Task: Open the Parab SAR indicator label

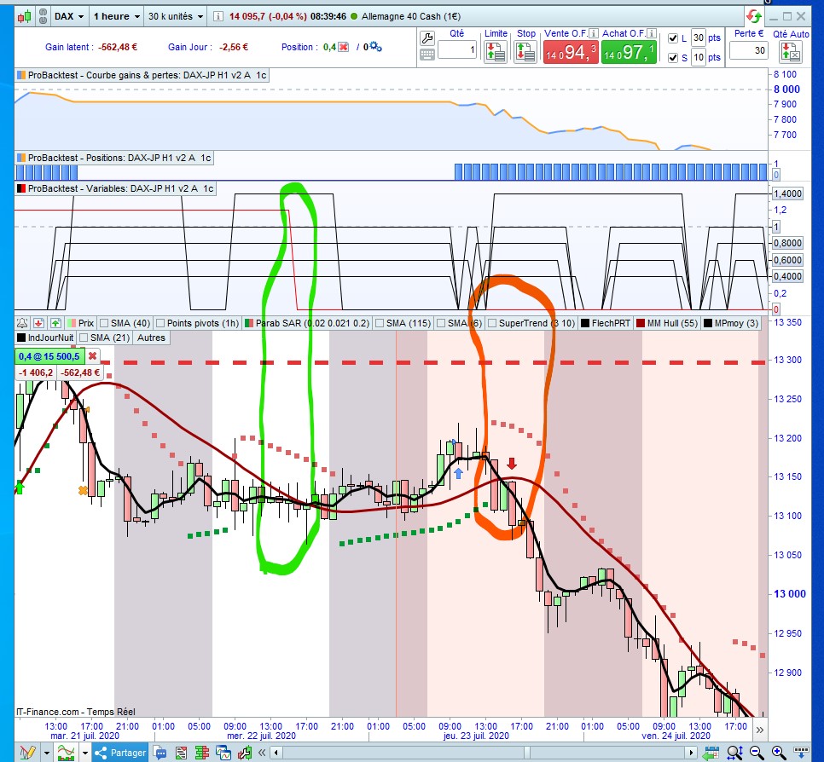Action: pyautogui.click(x=307, y=323)
